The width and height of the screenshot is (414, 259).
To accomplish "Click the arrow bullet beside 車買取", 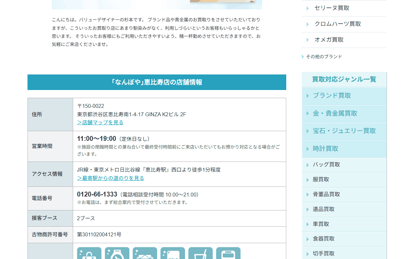I will tap(308, 225).
